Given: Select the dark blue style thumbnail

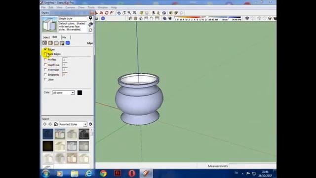Looking at the screenshot, I should 48,134.
